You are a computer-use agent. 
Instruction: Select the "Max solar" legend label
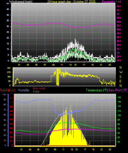[x=39, y=88]
